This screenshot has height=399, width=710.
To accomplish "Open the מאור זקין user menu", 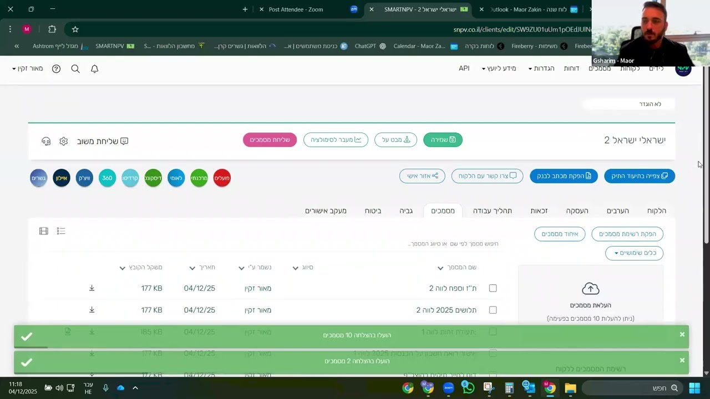I will pos(28,69).
